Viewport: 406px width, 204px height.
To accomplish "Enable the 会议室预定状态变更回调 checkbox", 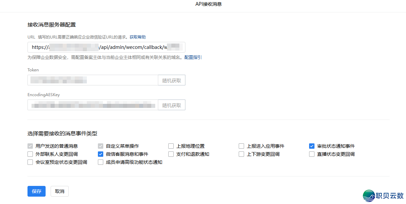I will tap(30, 162).
